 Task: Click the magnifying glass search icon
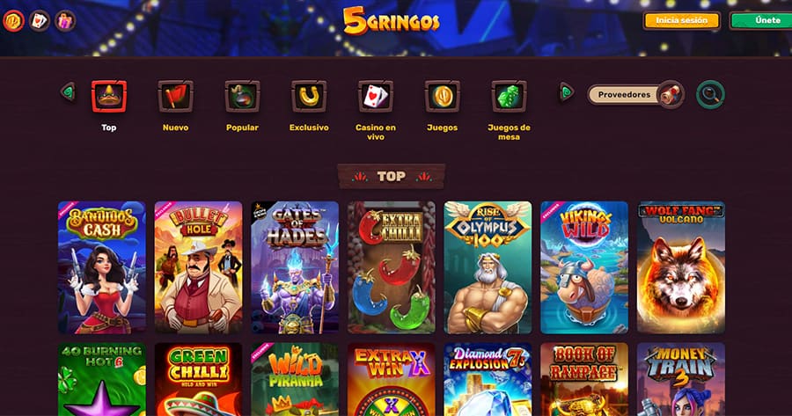710,94
